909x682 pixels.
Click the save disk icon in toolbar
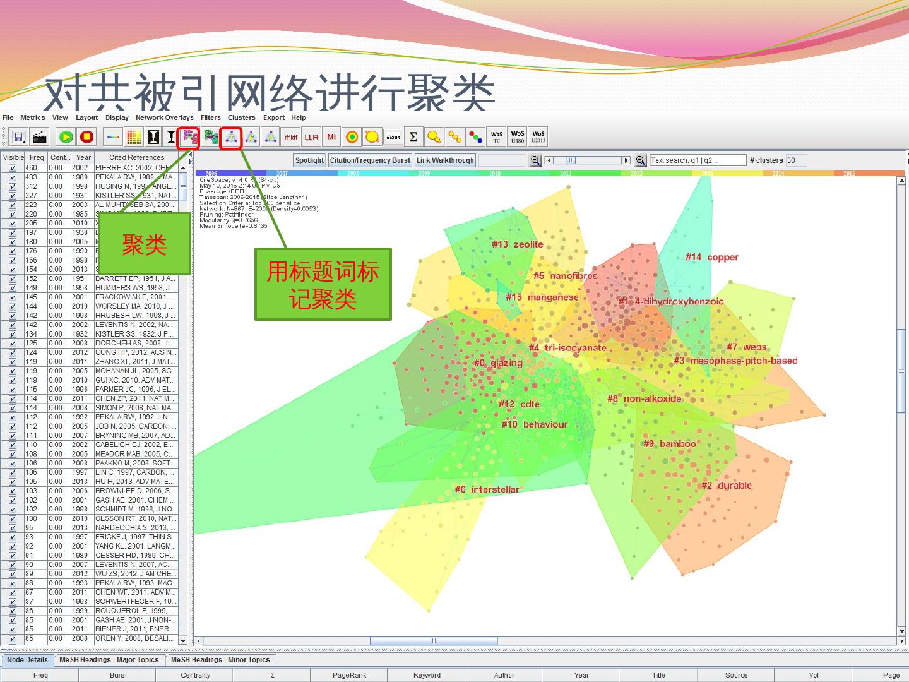19,137
